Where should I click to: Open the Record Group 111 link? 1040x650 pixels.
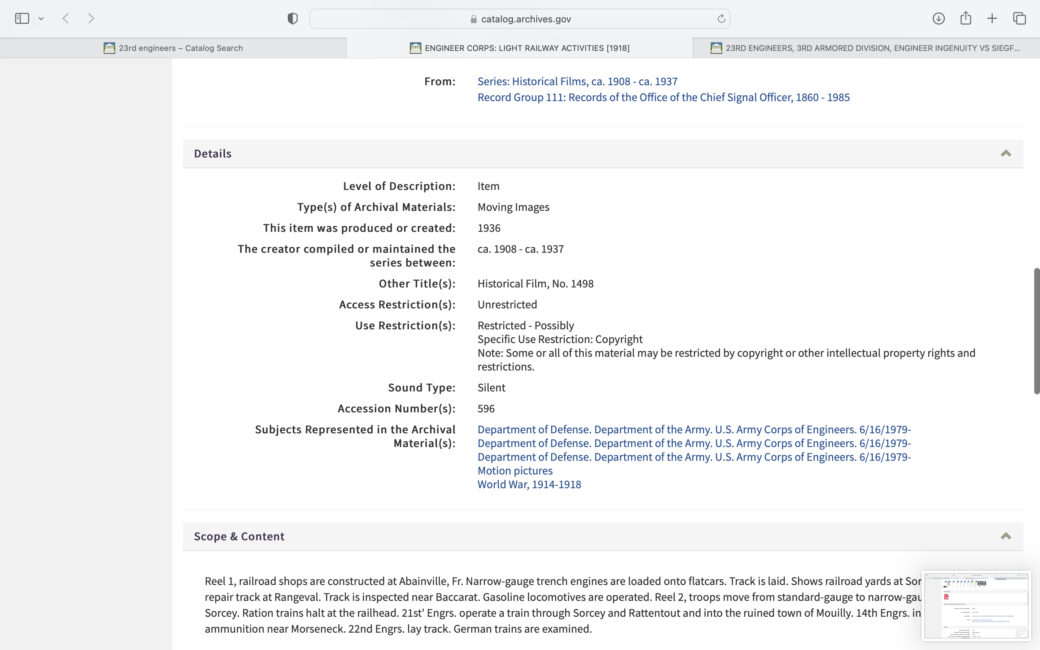click(x=663, y=97)
